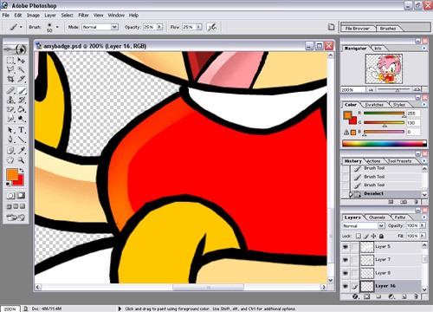The width and height of the screenshot is (433, 312).
Task: Open the Color panel flyout menu
Action: pyautogui.click(x=424, y=105)
